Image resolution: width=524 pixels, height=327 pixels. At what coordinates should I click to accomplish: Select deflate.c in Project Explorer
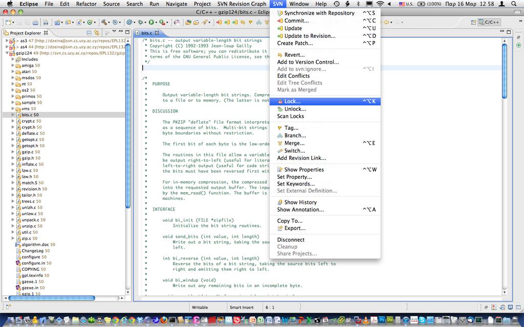(x=30, y=133)
